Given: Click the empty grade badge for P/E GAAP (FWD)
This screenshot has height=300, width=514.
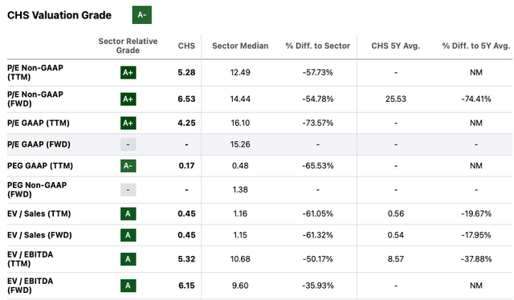Looking at the screenshot, I should click(x=128, y=144).
